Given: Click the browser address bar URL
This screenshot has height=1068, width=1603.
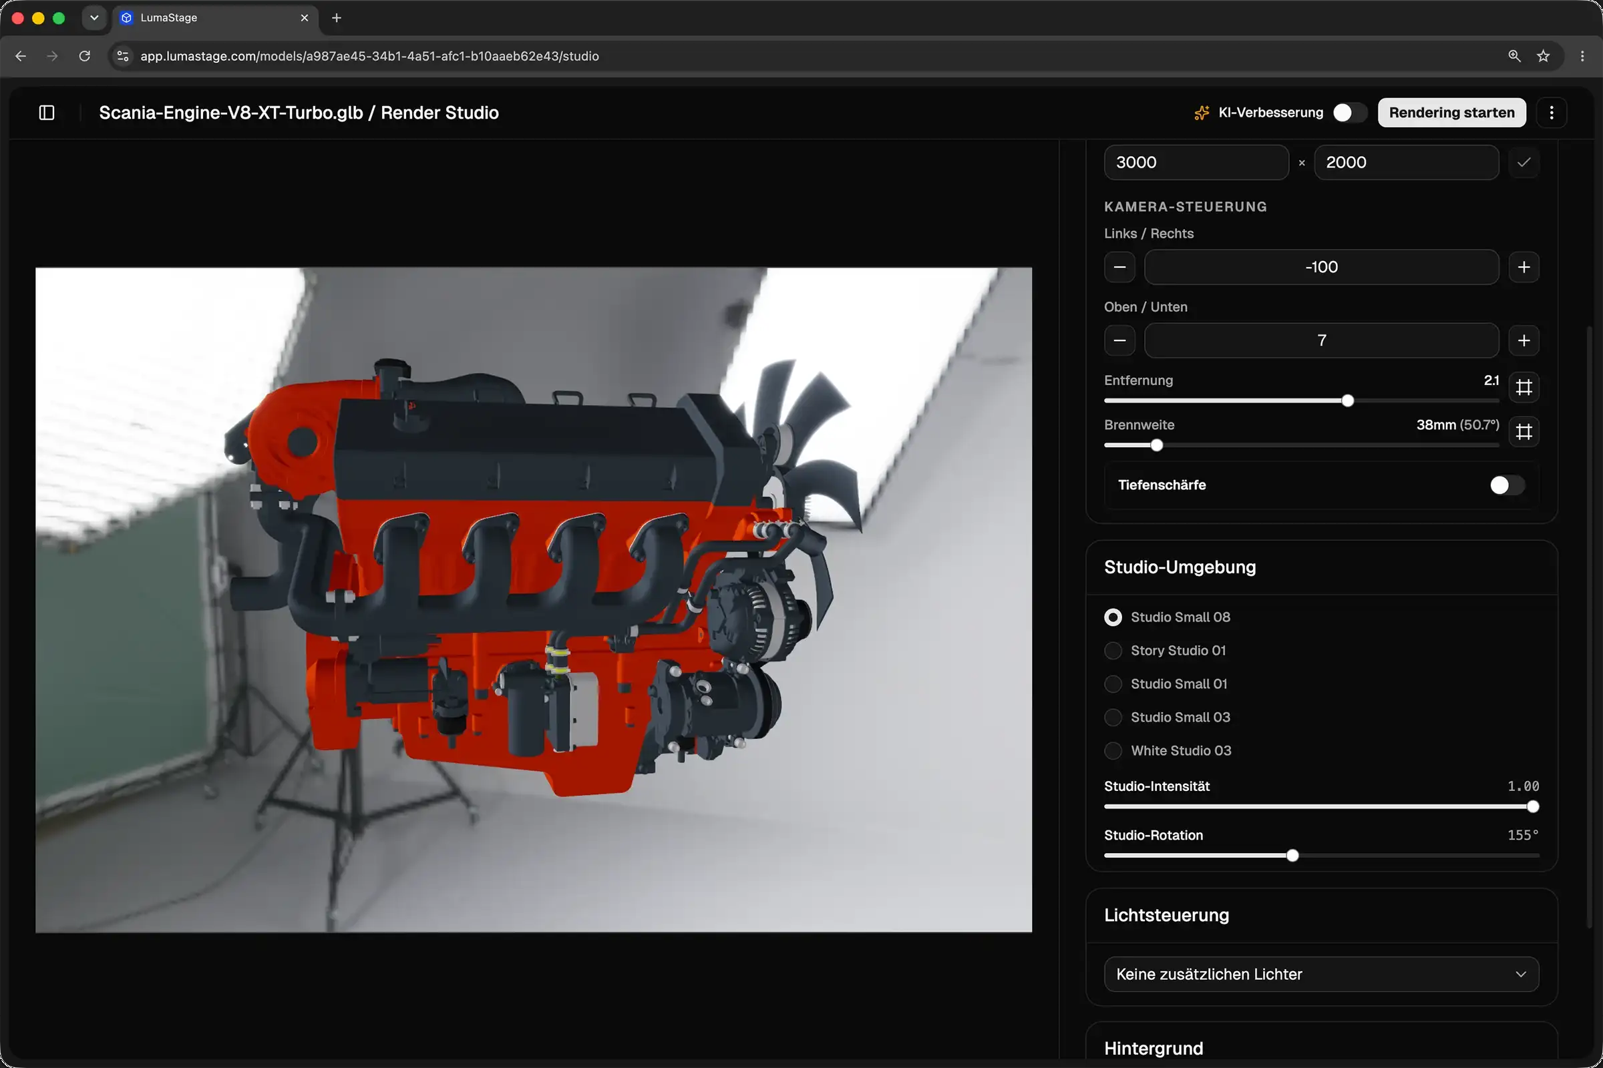Looking at the screenshot, I should (x=369, y=56).
